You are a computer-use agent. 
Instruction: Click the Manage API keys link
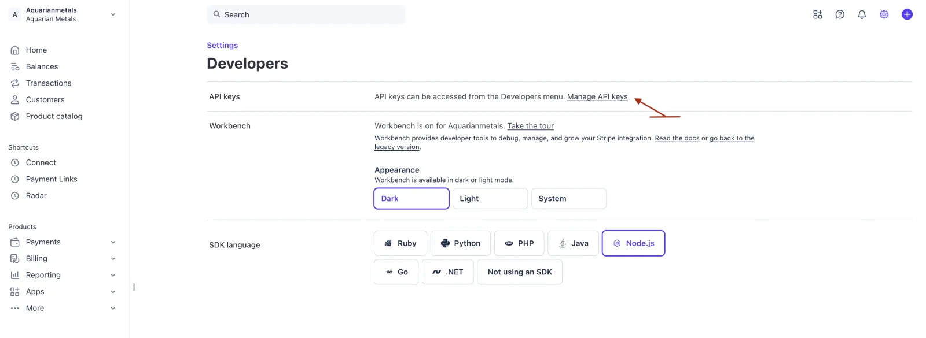(597, 97)
